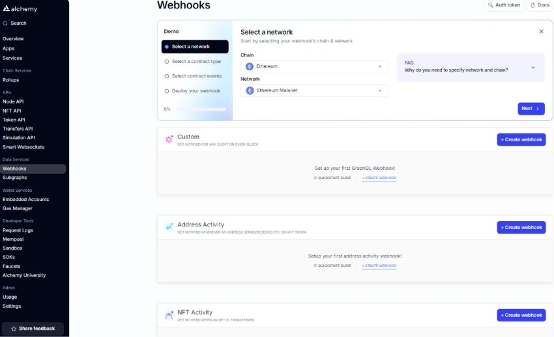
Task: Click the Next button
Action: coord(531,109)
